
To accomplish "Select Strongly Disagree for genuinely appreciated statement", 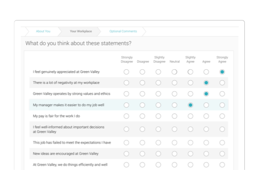I will (126, 72).
